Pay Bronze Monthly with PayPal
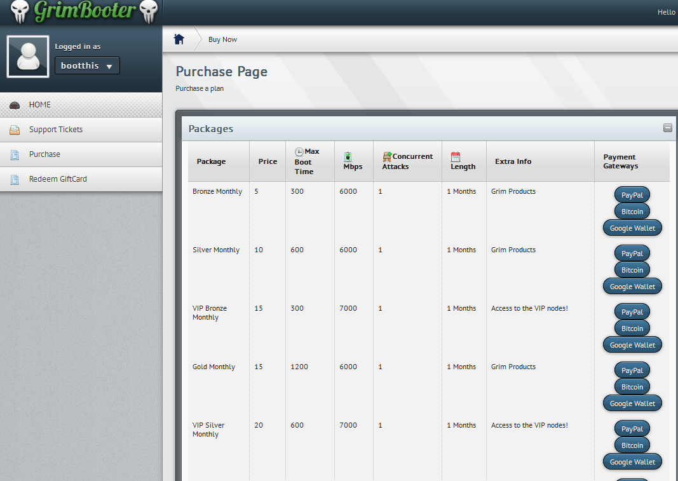The height and width of the screenshot is (481, 678). pyautogui.click(x=632, y=195)
